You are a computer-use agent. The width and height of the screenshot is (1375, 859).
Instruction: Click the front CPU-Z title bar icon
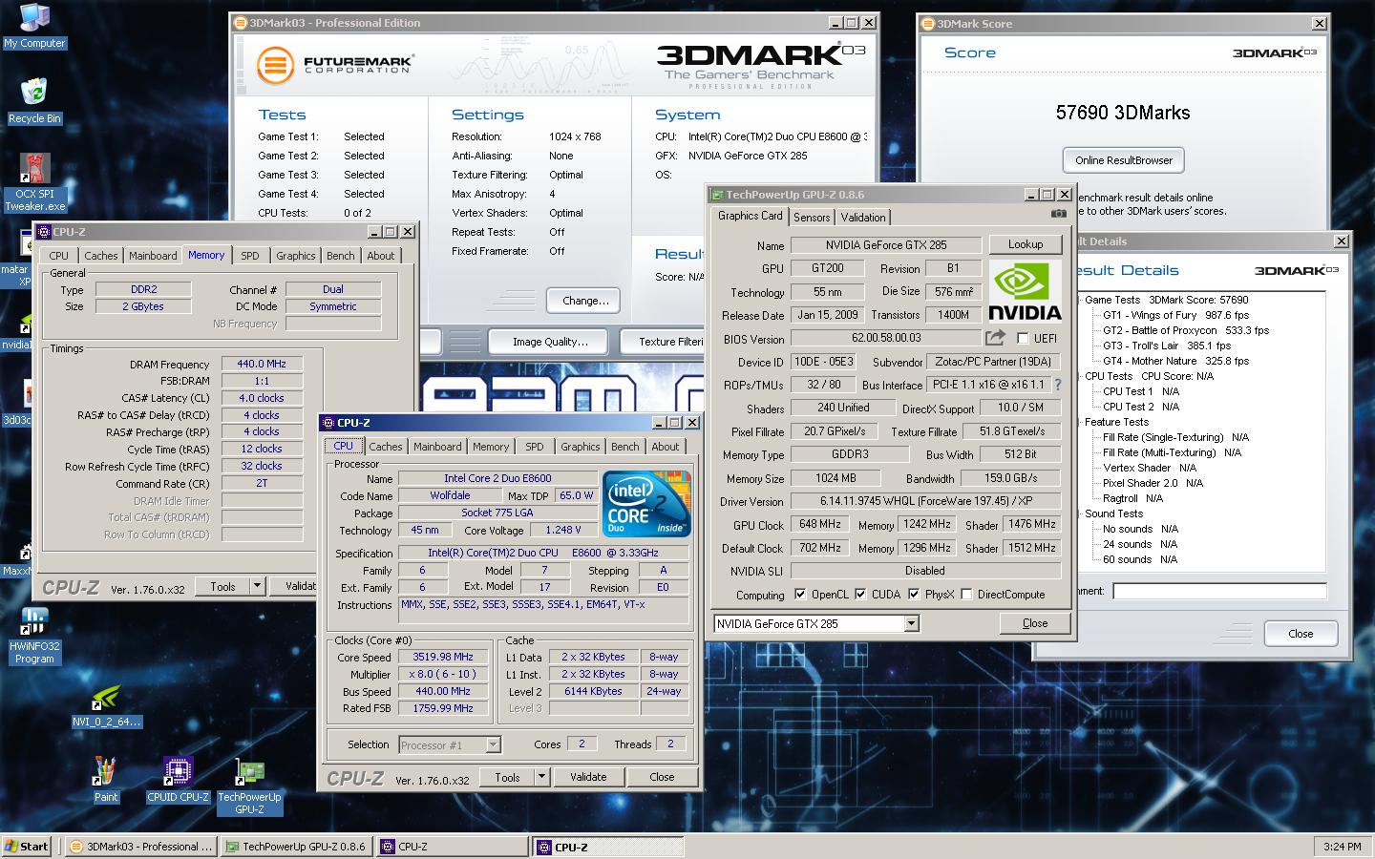click(x=328, y=423)
